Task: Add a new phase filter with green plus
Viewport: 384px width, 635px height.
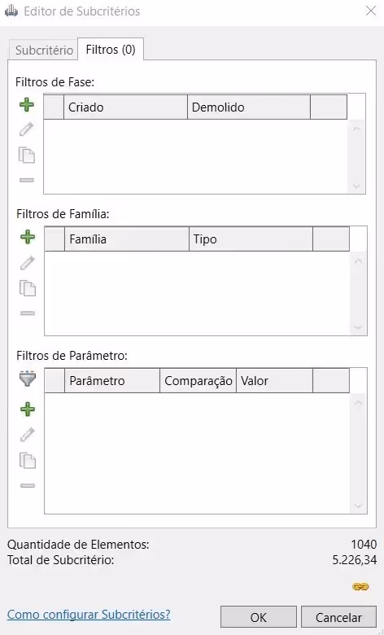Action: (27, 105)
